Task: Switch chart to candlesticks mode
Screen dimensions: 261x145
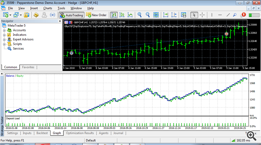Action: pos(122,15)
